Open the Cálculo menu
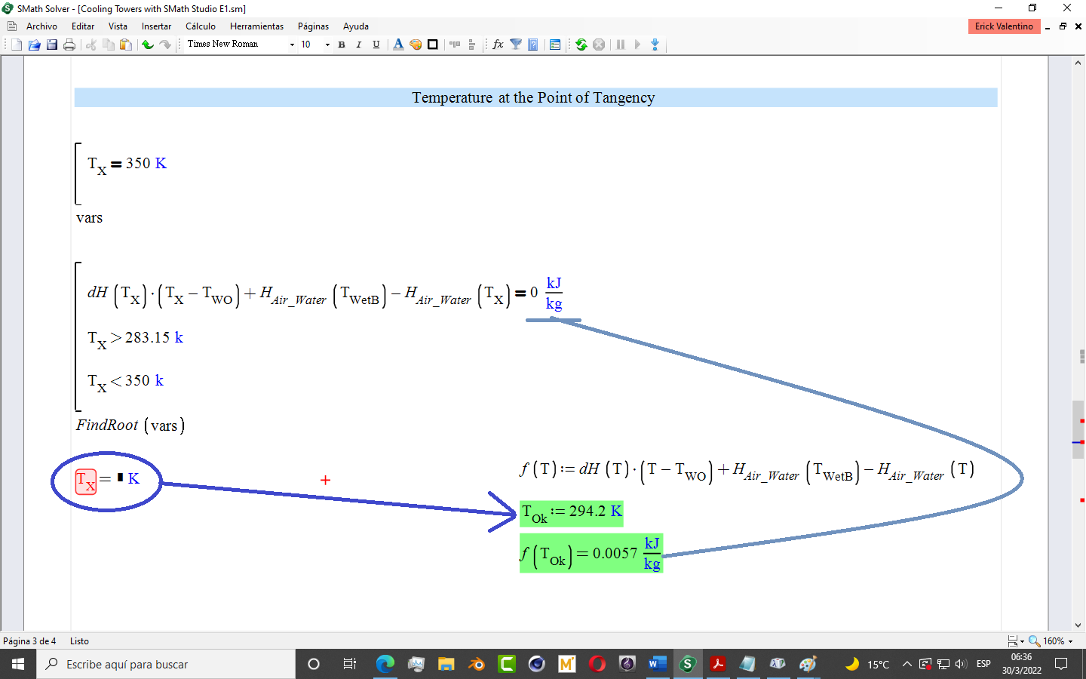The height and width of the screenshot is (679, 1086). pyautogui.click(x=200, y=26)
